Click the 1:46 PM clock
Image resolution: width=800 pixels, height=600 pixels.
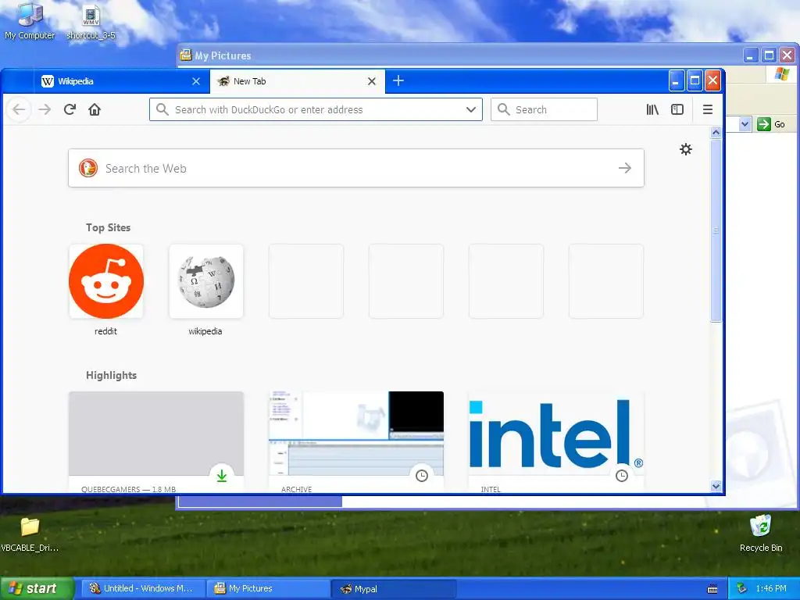[x=771, y=589]
